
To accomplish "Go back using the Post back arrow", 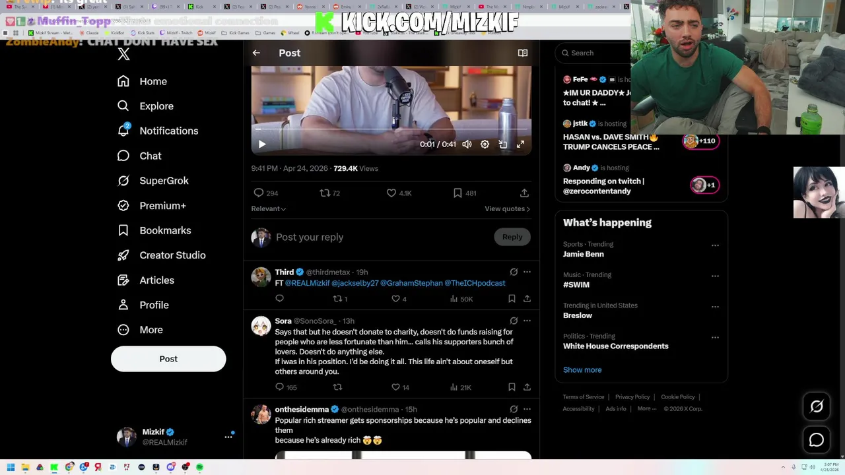I will [256, 53].
